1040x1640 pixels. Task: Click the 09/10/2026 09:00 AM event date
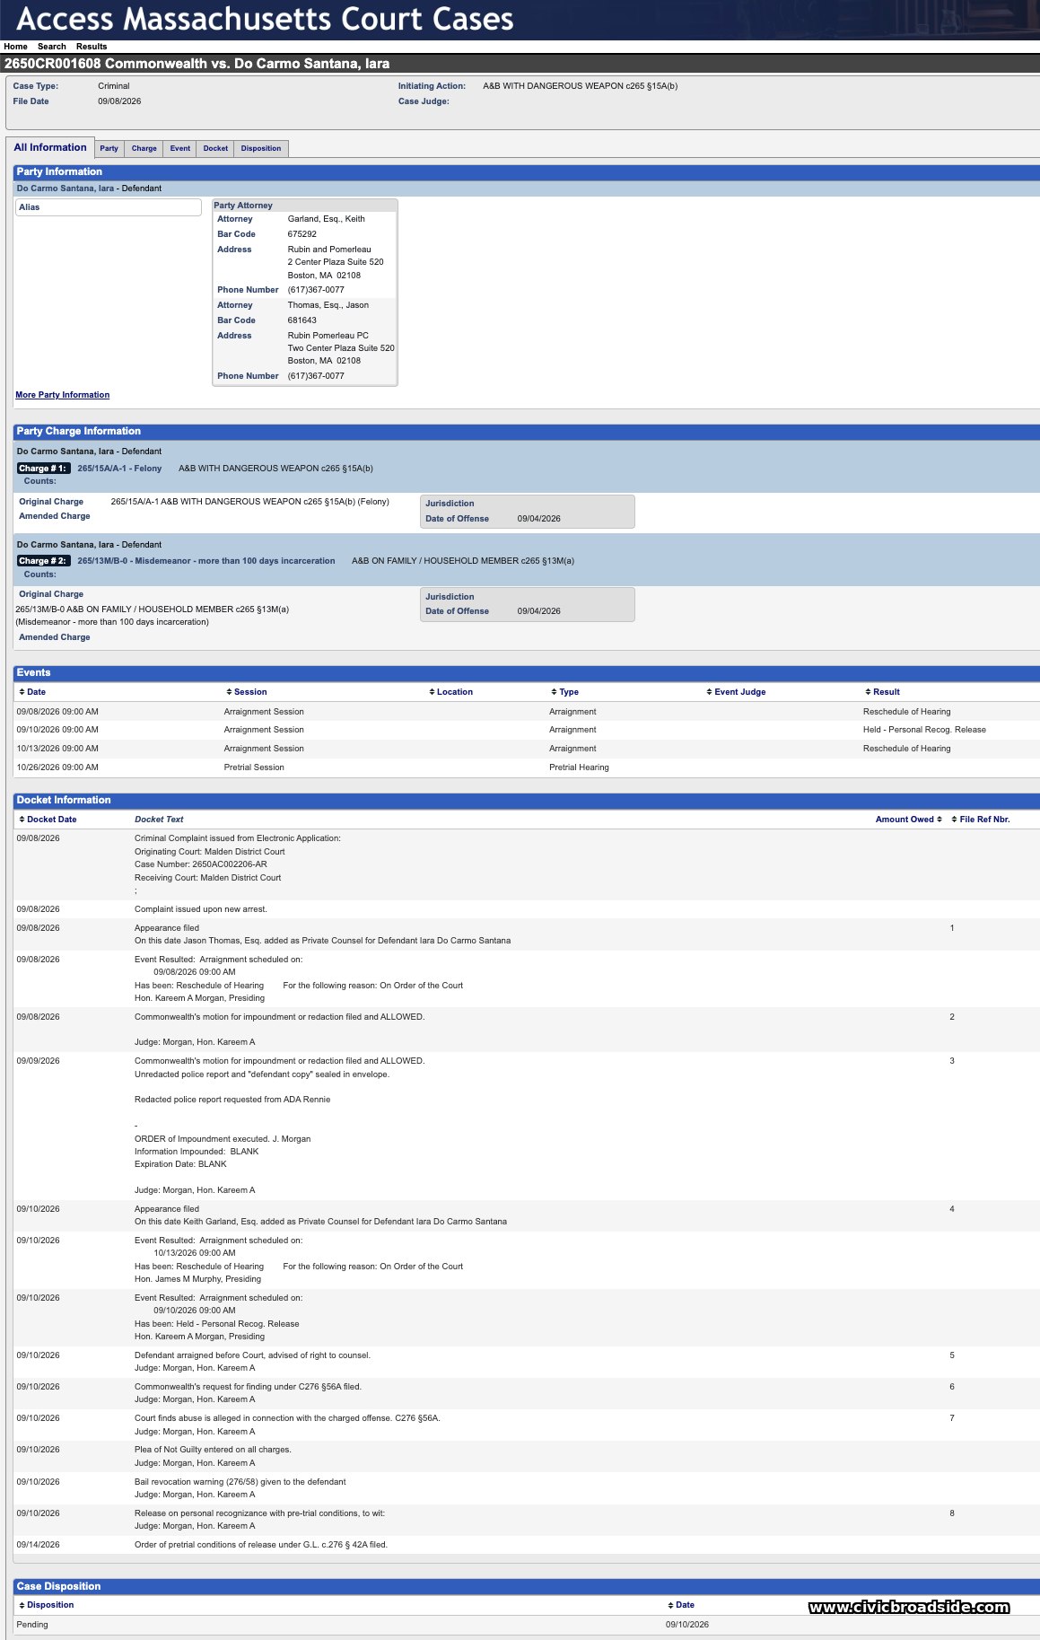point(57,730)
